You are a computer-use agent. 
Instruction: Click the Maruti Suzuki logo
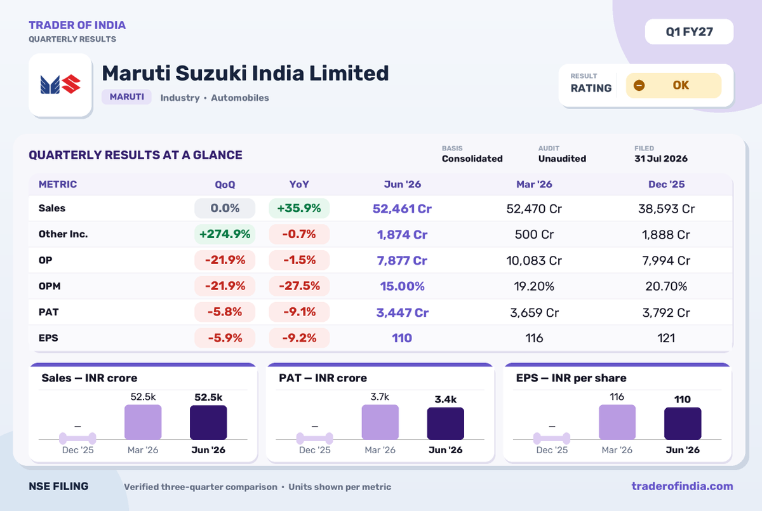click(61, 85)
